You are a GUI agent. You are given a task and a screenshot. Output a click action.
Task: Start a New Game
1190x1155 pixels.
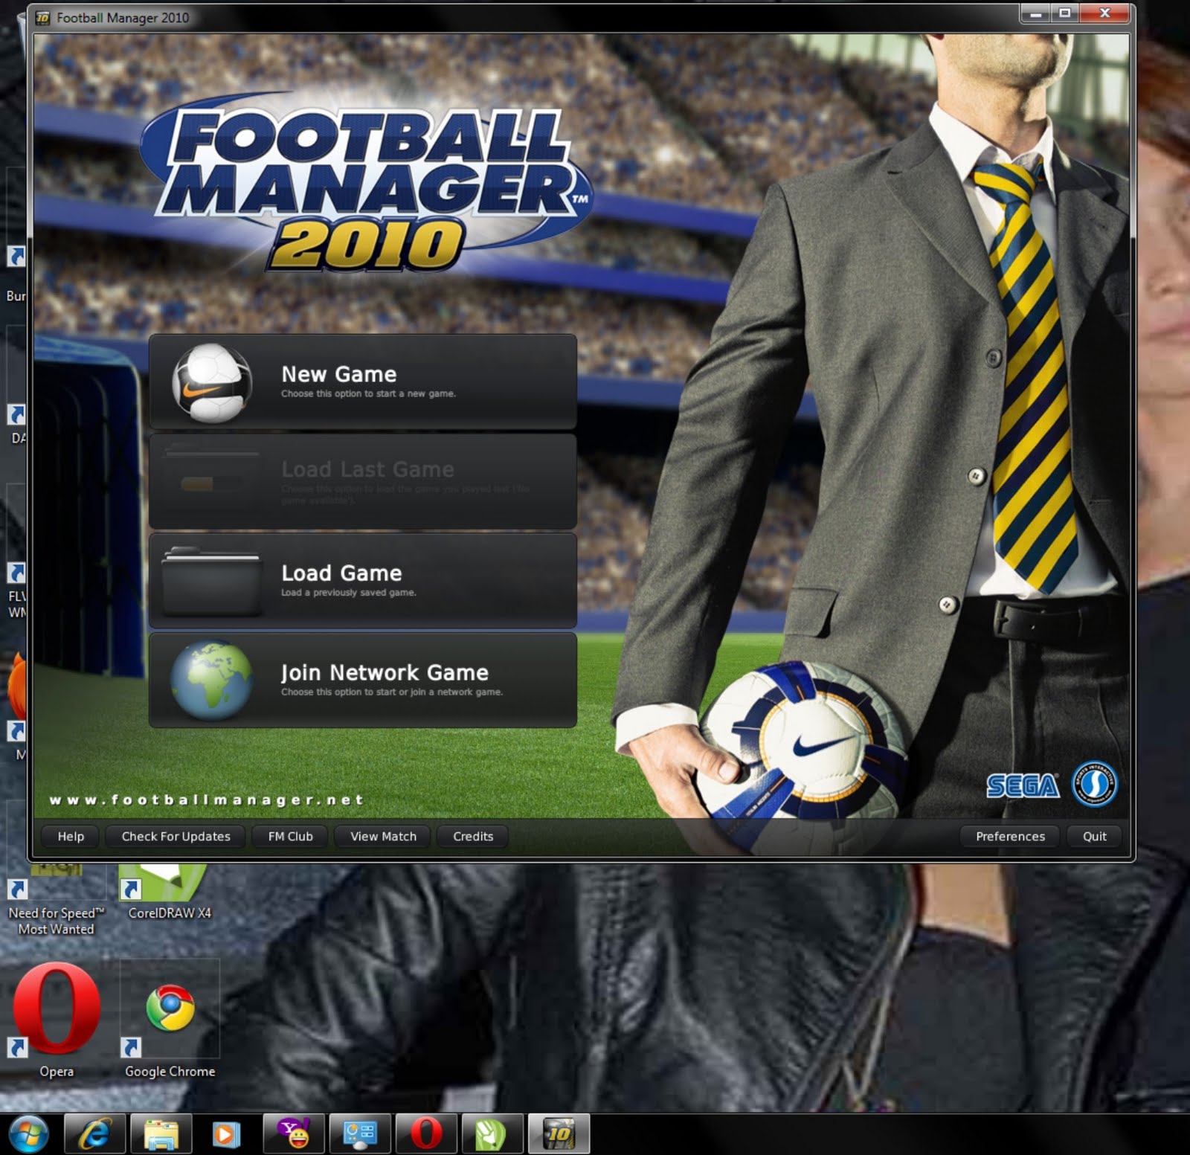coord(363,382)
